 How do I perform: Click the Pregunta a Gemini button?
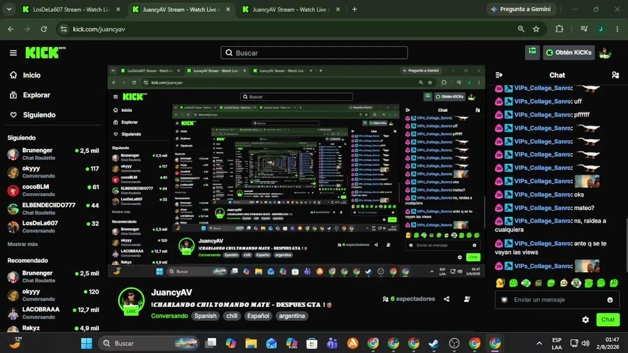coord(521,9)
